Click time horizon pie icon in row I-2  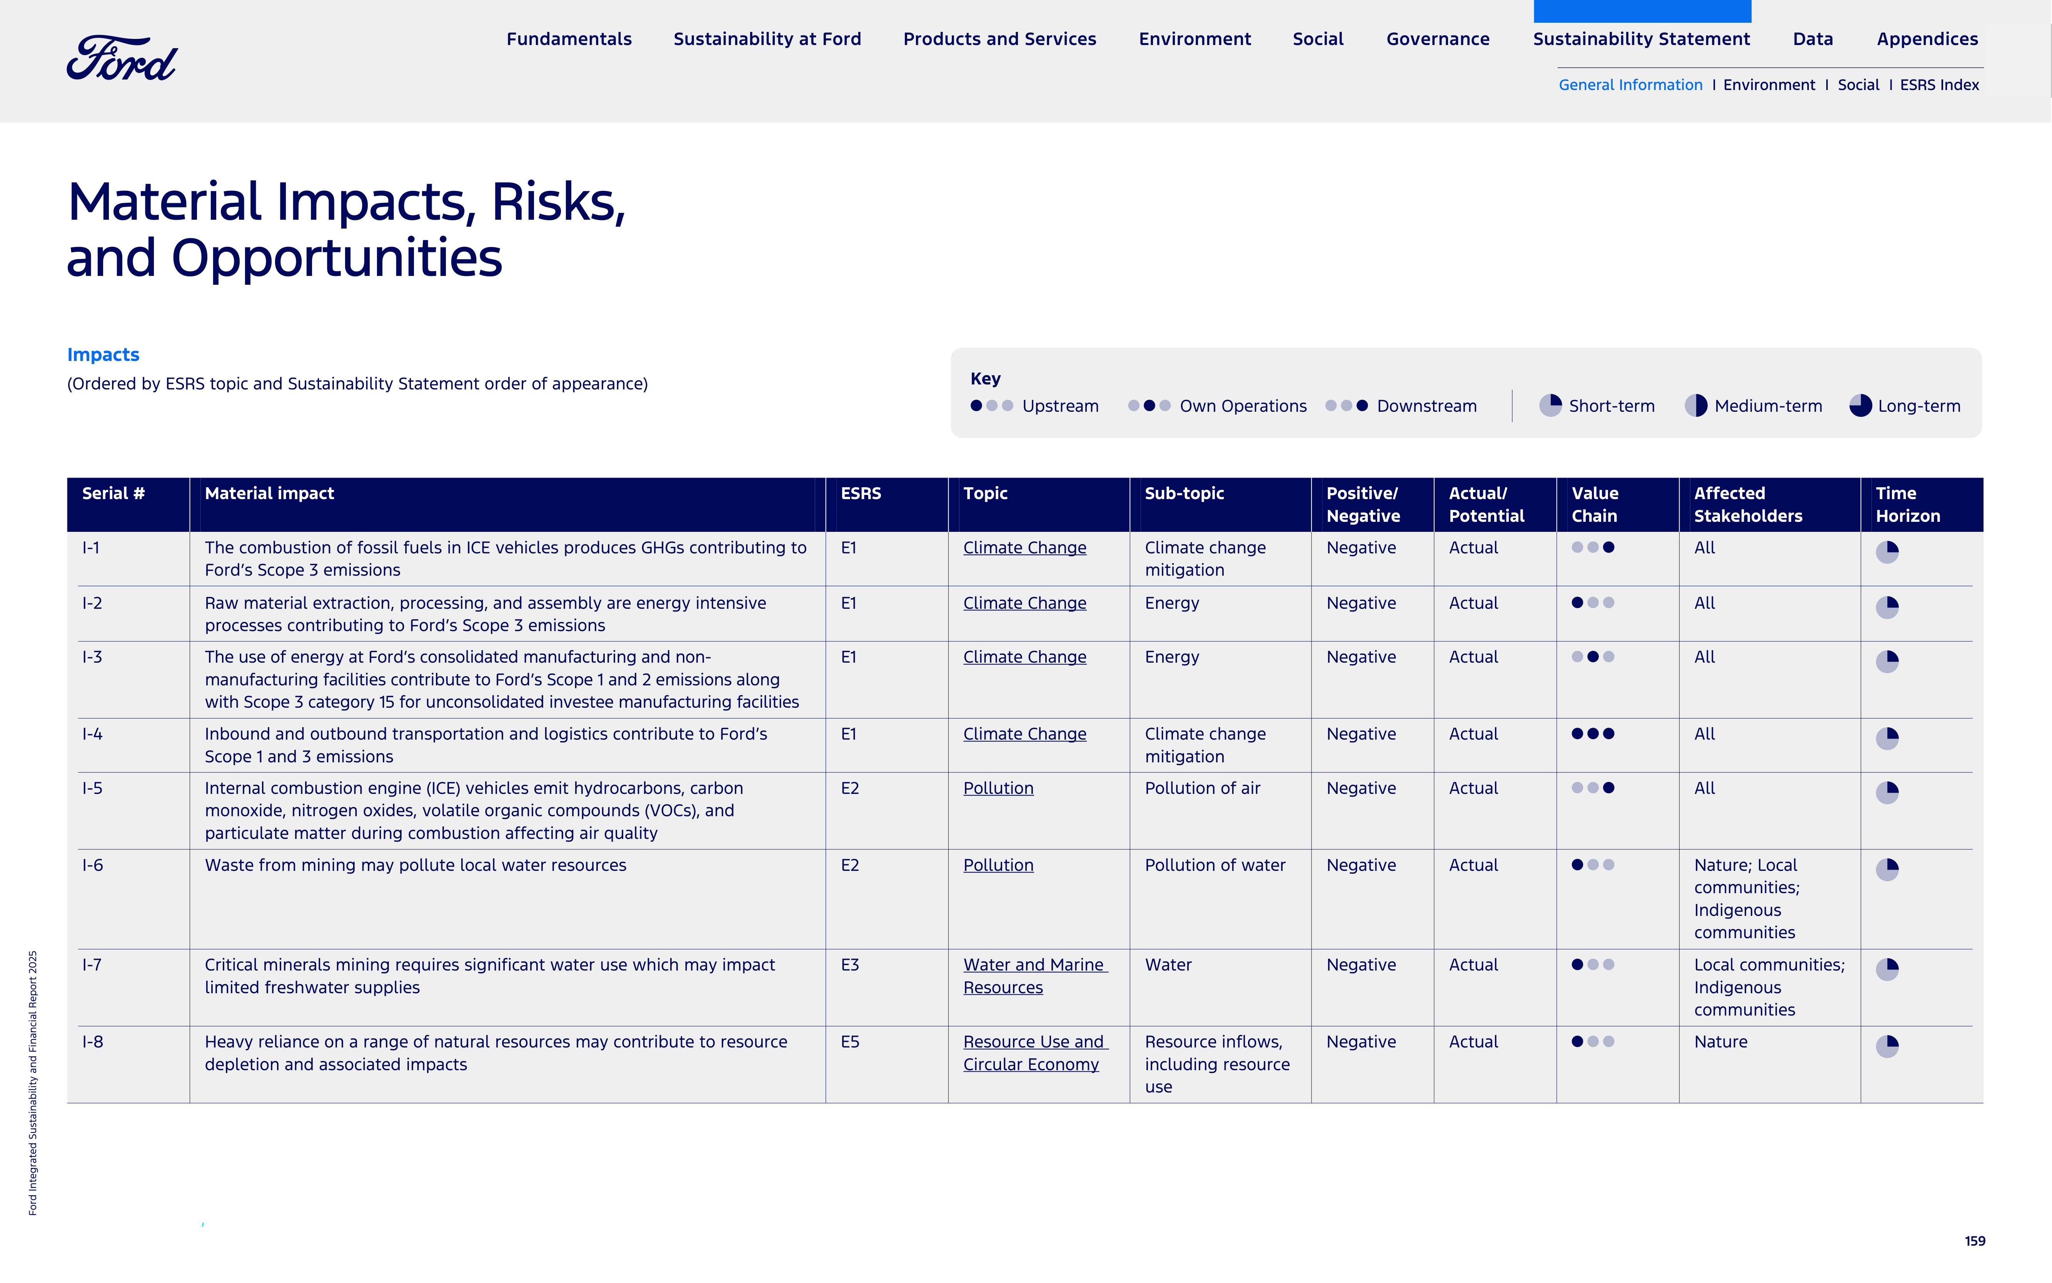click(x=1887, y=608)
